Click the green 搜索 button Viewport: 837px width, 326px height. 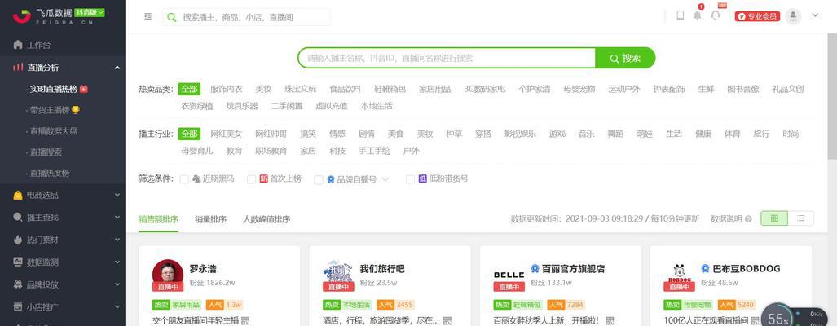(x=625, y=58)
